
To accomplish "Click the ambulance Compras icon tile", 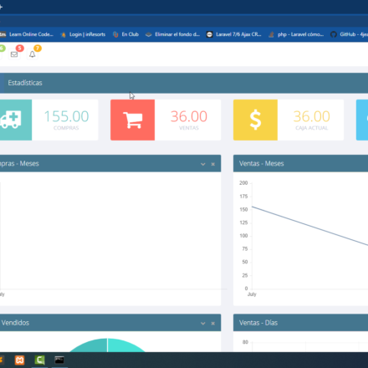I will [15, 120].
